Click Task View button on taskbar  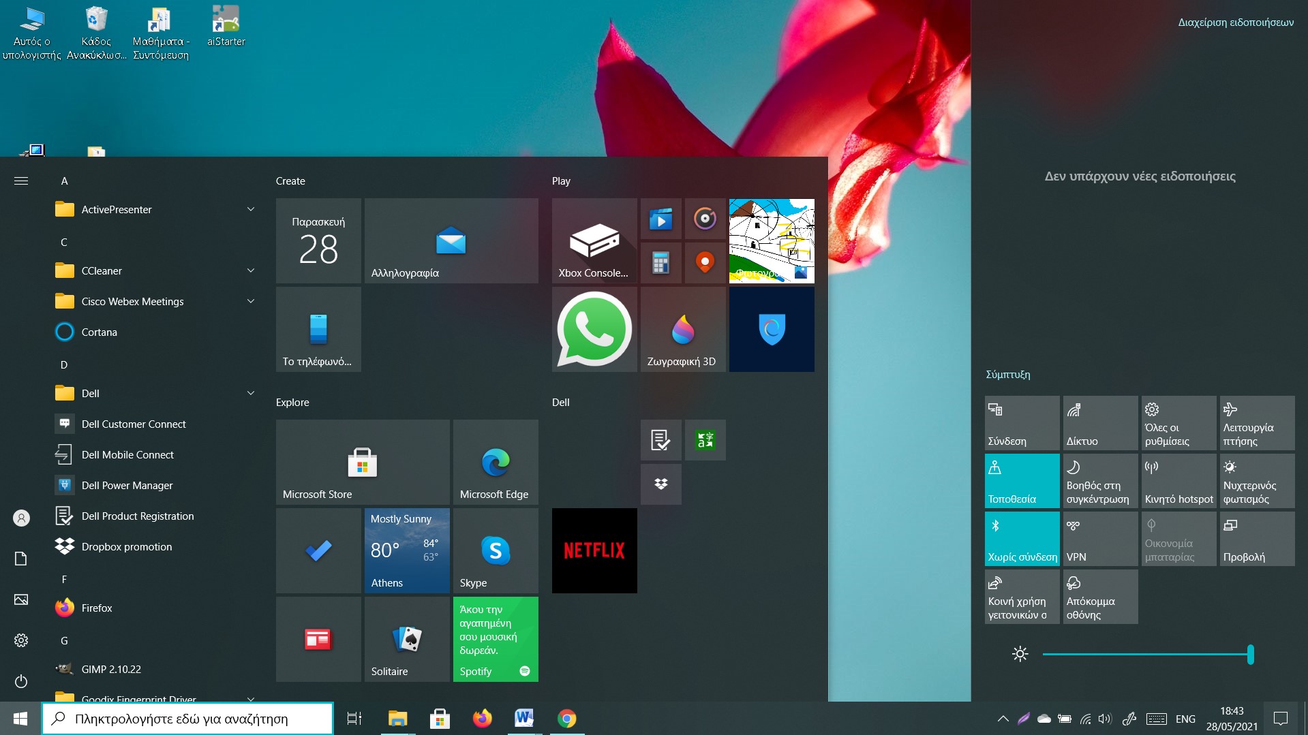click(x=354, y=719)
